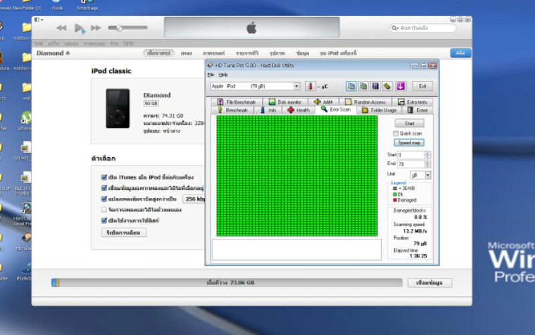The width and height of the screenshot is (535, 335).
Task: Click the End position input field
Action: (410, 164)
